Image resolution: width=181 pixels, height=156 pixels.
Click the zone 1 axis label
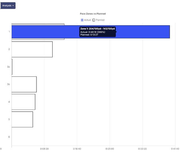pyautogui.click(x=9, y=32)
